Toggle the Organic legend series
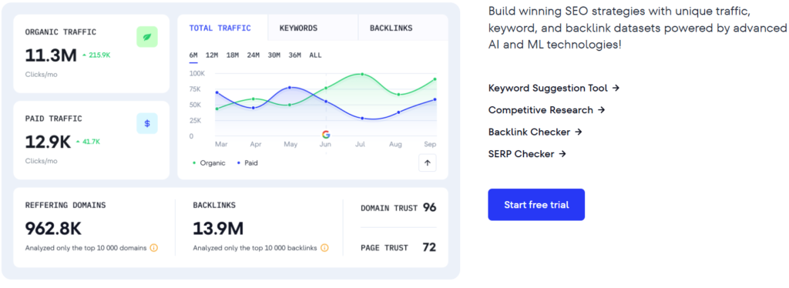Screen dimensions: 789x288 209,162
